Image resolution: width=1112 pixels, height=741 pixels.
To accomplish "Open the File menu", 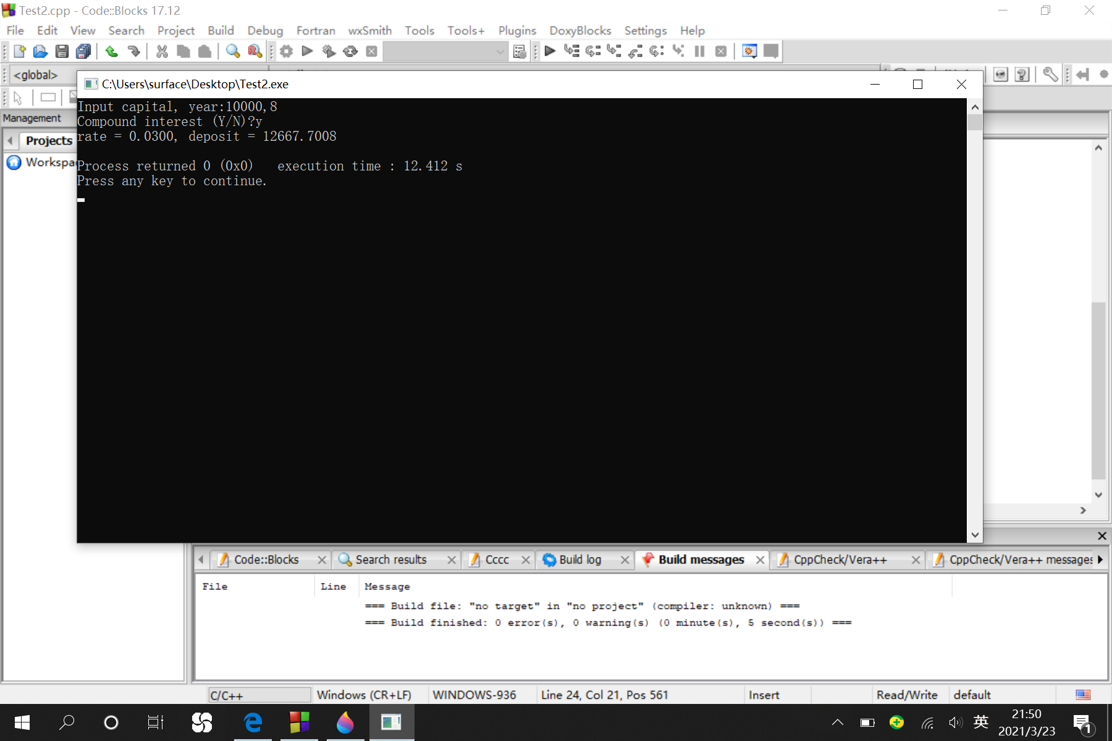I will [15, 30].
